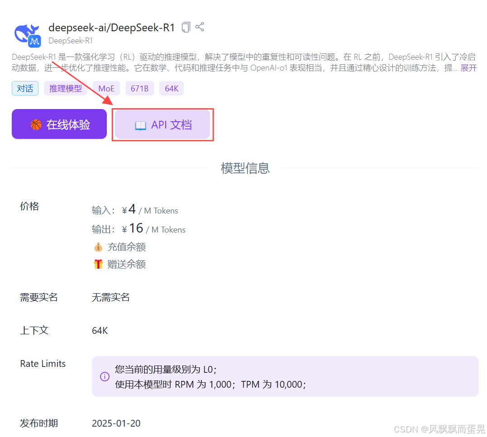Select the 671B tag
This screenshot has width=487, height=437.
coord(139,89)
